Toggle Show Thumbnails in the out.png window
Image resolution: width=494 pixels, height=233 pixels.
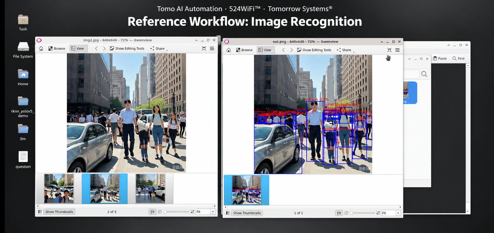(247, 213)
